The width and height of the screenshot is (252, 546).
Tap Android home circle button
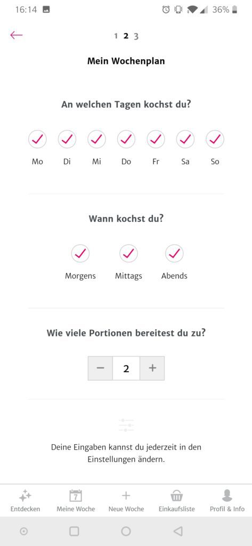126,531
